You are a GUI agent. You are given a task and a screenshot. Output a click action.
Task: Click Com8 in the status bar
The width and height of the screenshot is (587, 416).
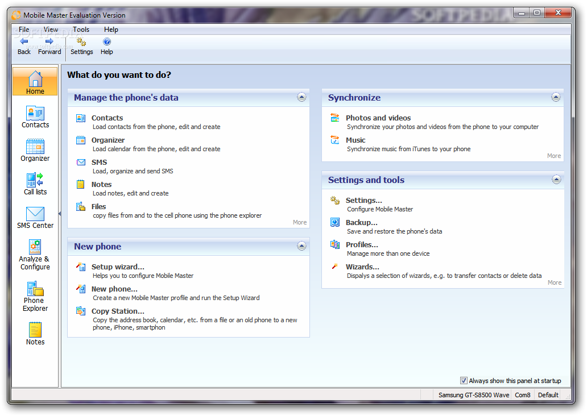(523, 395)
